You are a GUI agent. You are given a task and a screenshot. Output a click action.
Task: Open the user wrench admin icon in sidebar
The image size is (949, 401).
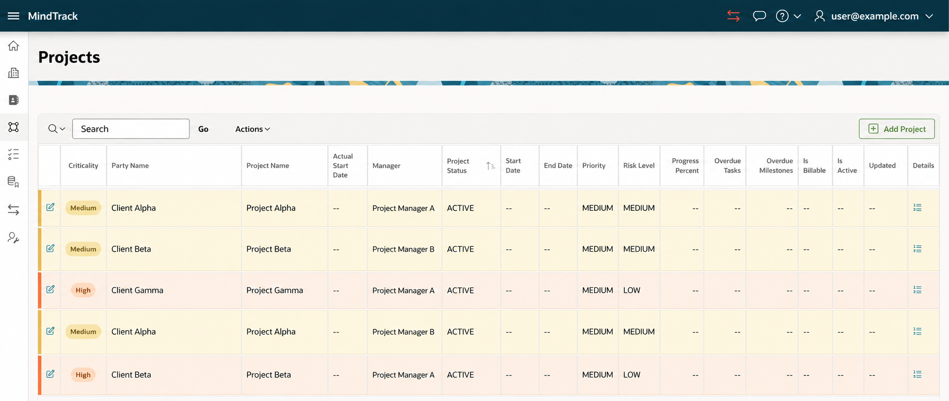(13, 238)
